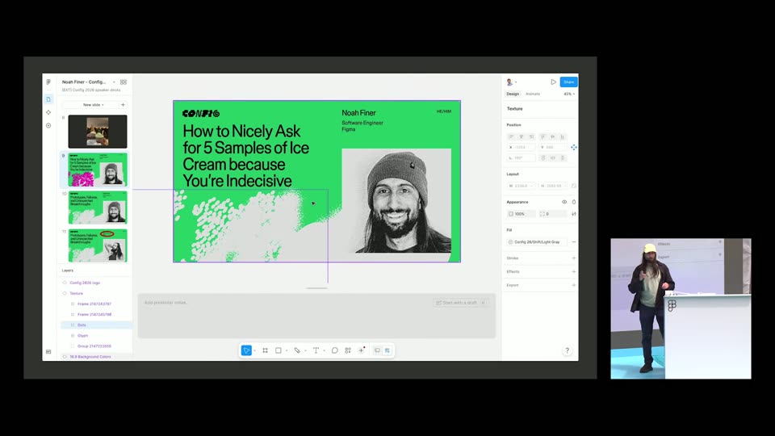Add a slide with the plus button

[x=123, y=105]
